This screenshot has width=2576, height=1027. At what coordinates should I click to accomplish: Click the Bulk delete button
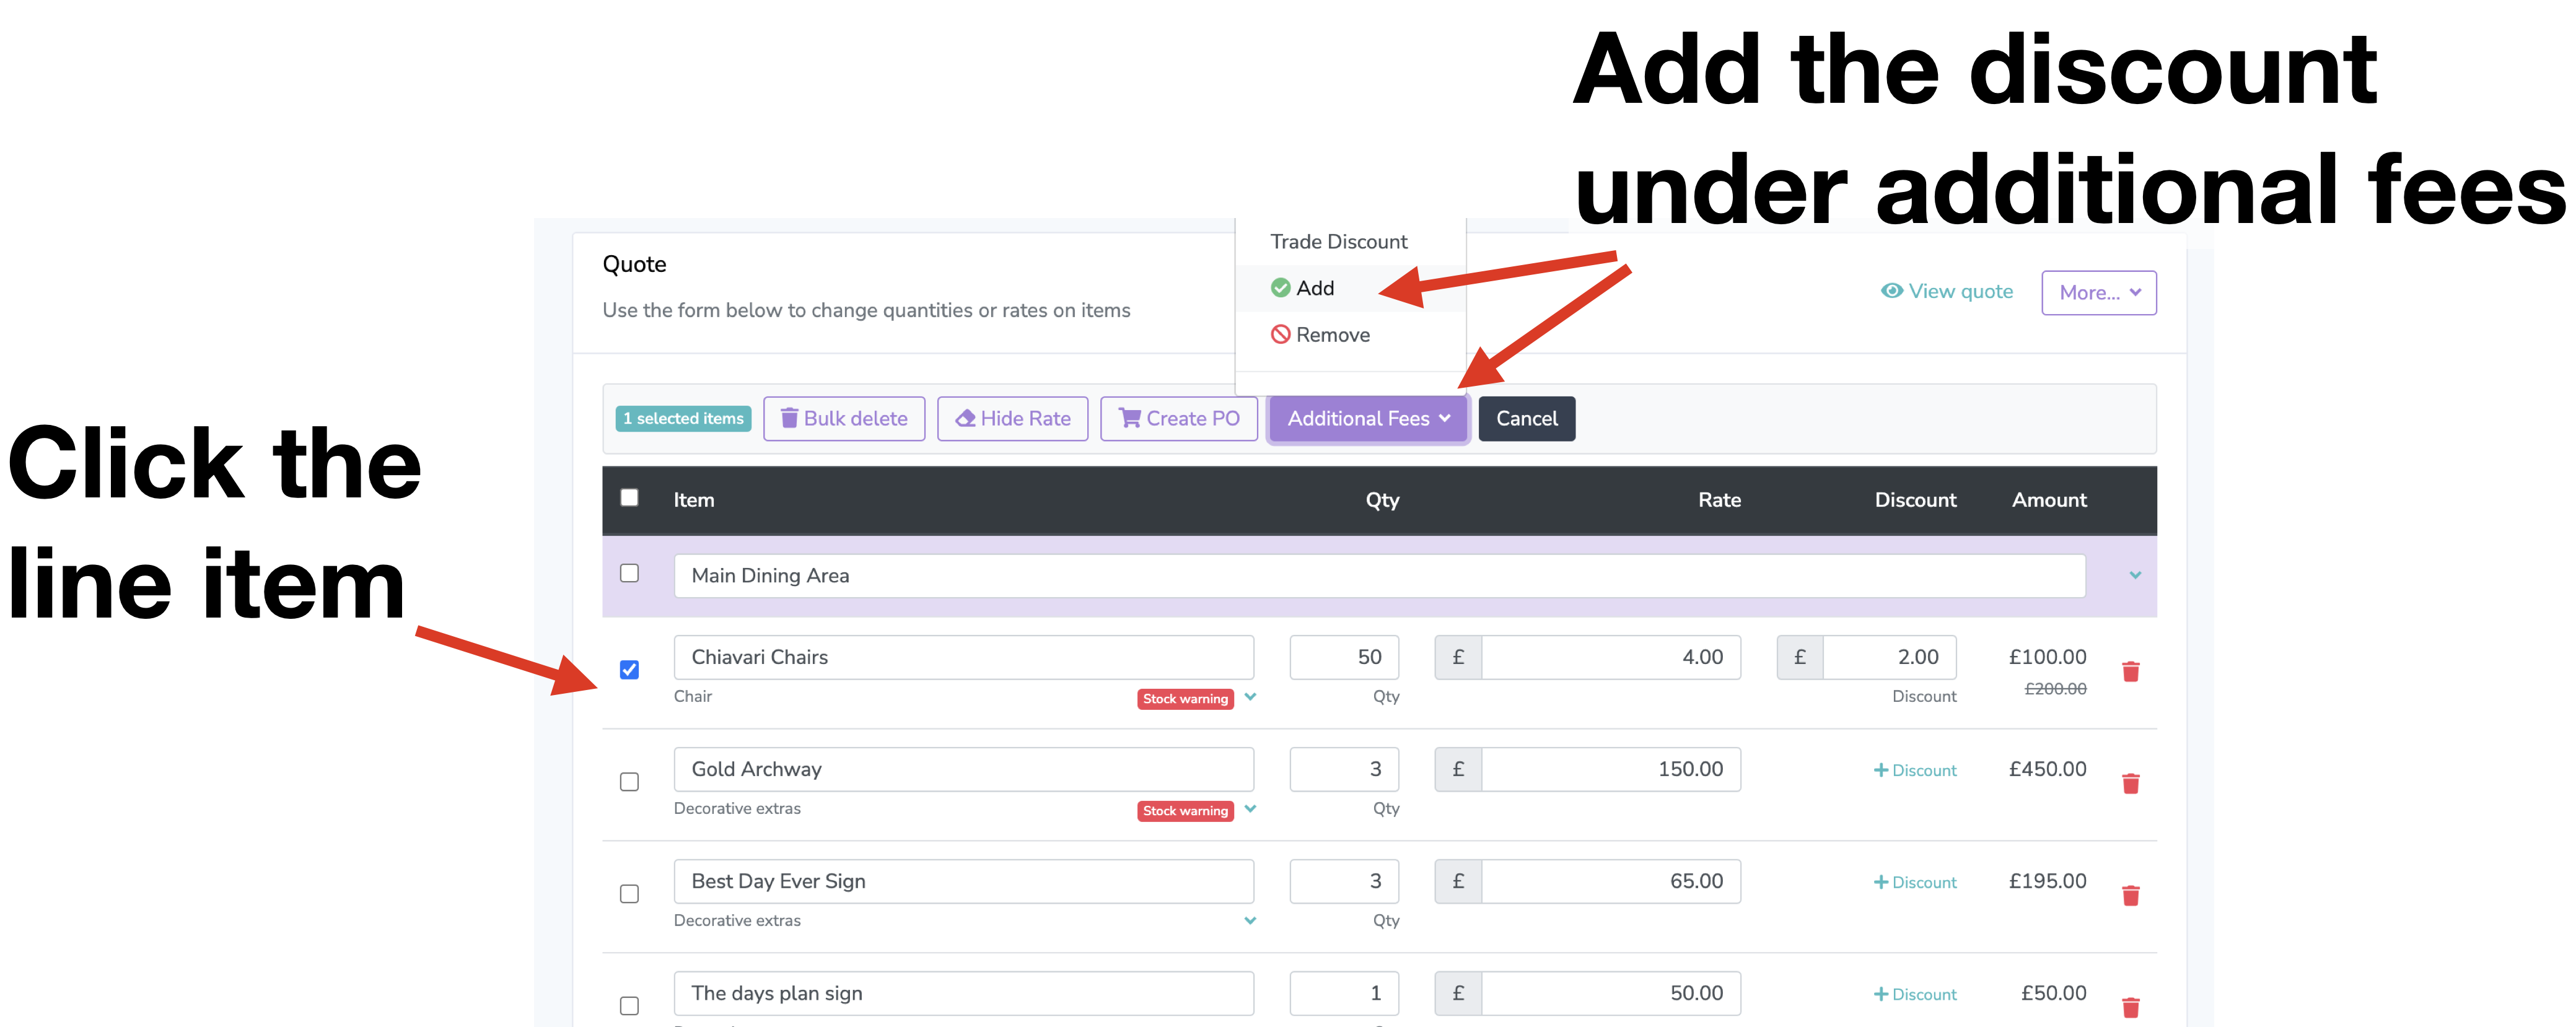[x=844, y=419]
